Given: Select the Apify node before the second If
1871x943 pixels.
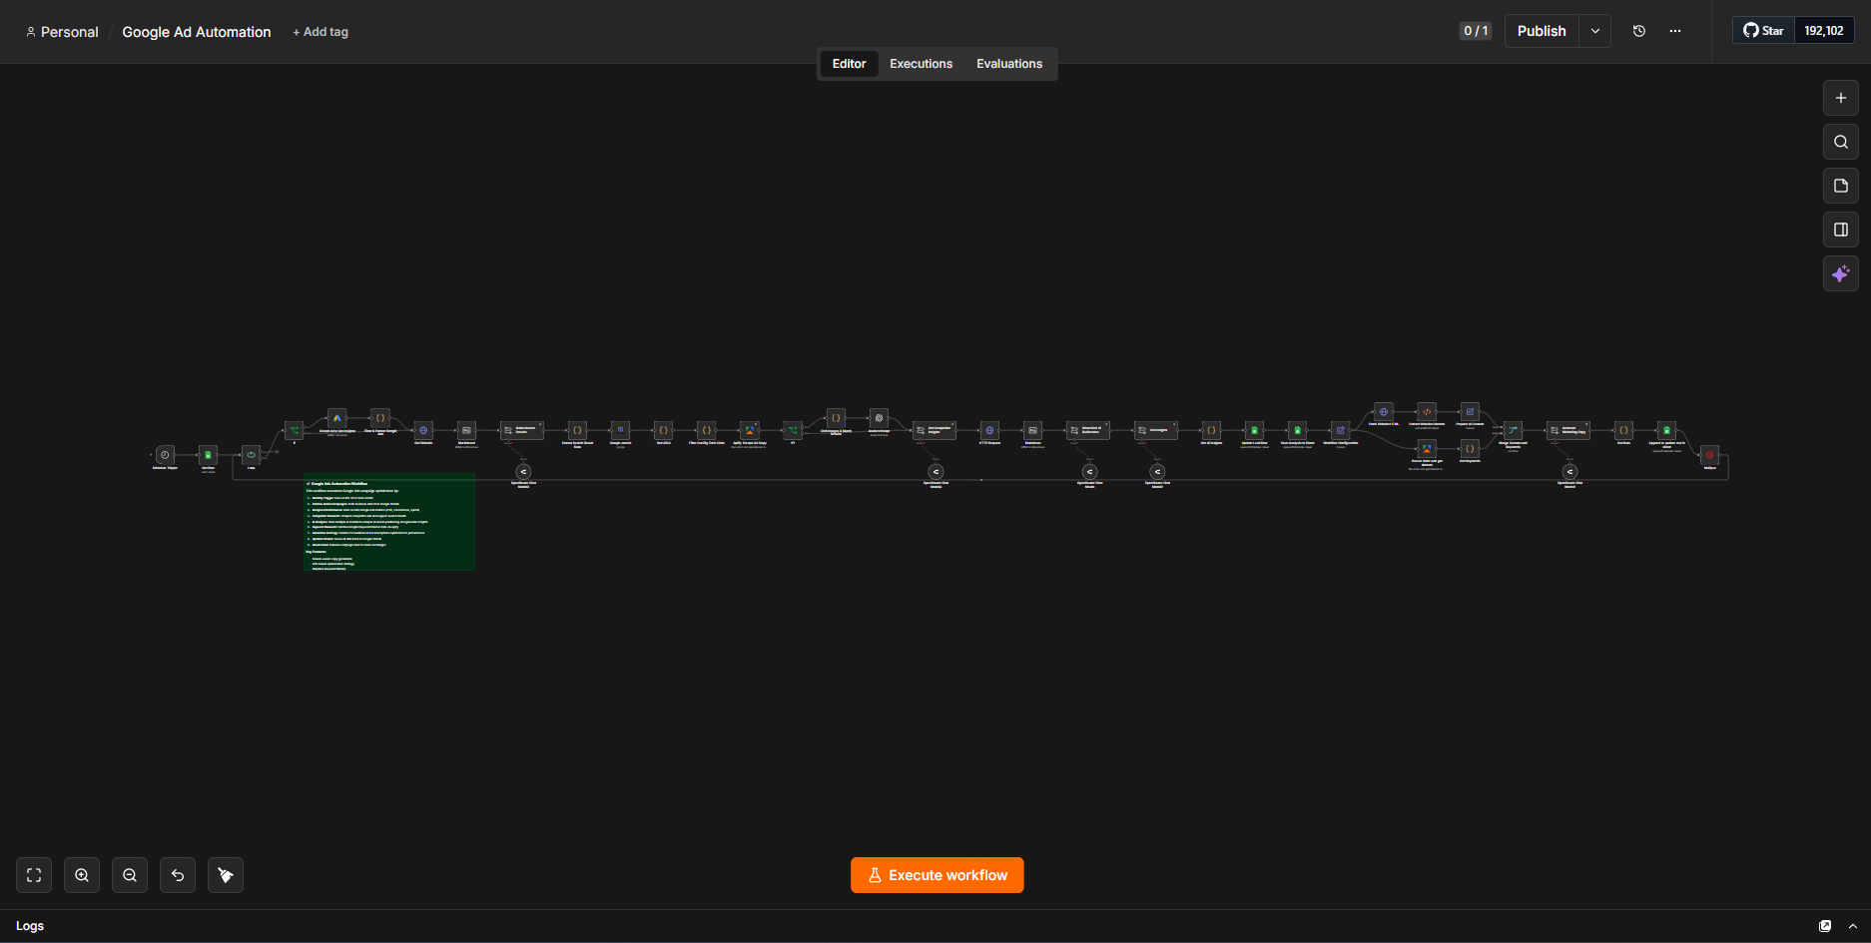Looking at the screenshot, I should point(749,430).
